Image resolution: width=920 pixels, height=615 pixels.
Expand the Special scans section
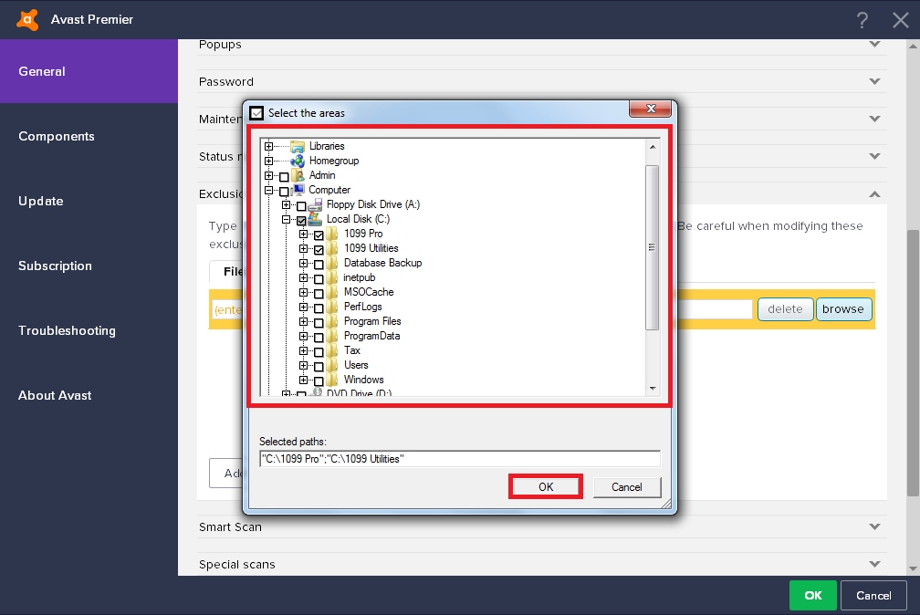(874, 565)
